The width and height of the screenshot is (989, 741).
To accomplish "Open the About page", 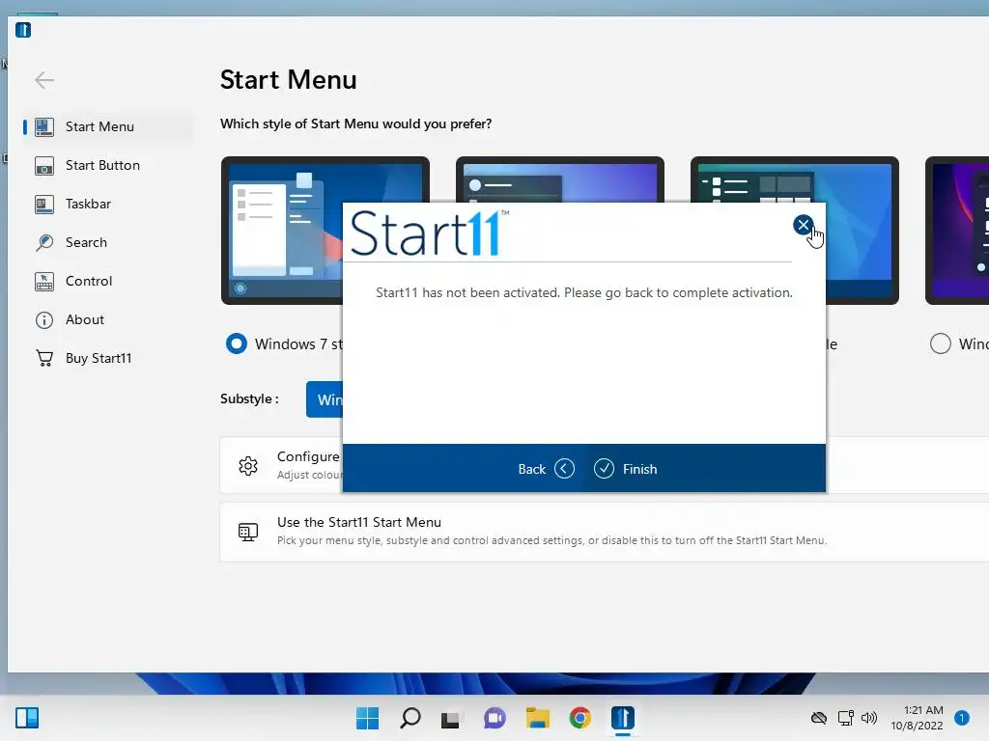I will point(107,319).
